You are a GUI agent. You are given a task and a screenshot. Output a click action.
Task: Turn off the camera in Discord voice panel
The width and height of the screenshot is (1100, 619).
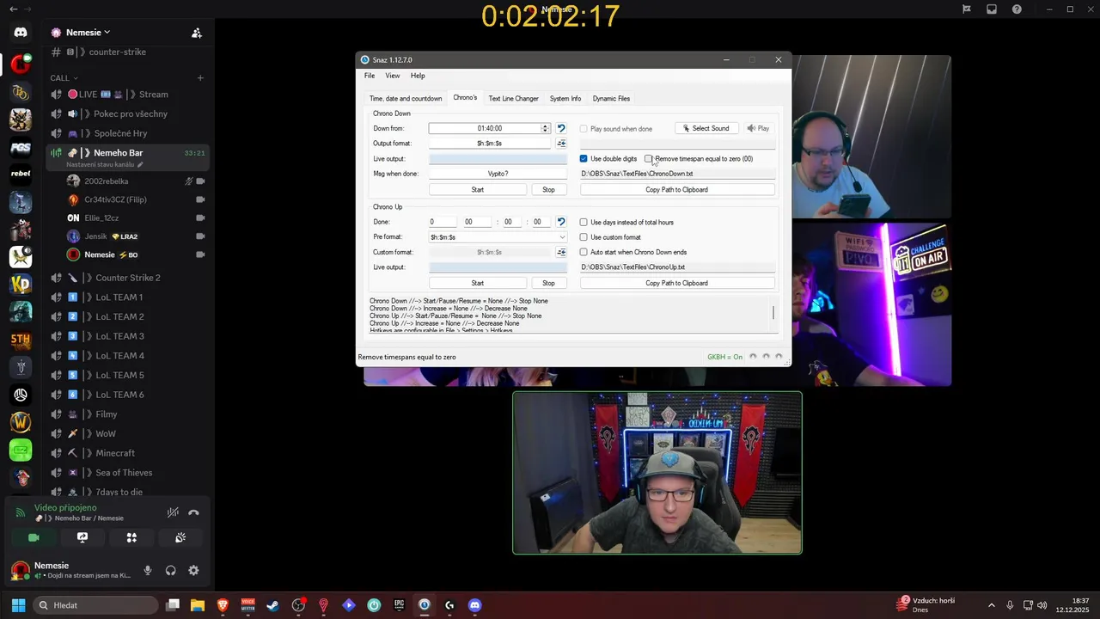click(34, 537)
